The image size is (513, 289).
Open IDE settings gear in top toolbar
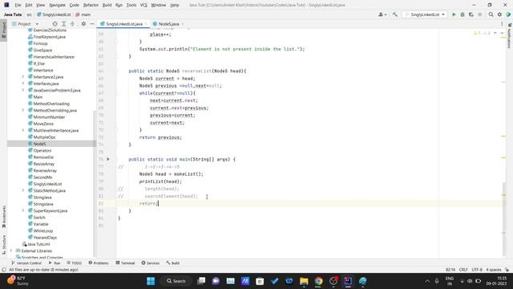coord(499,14)
